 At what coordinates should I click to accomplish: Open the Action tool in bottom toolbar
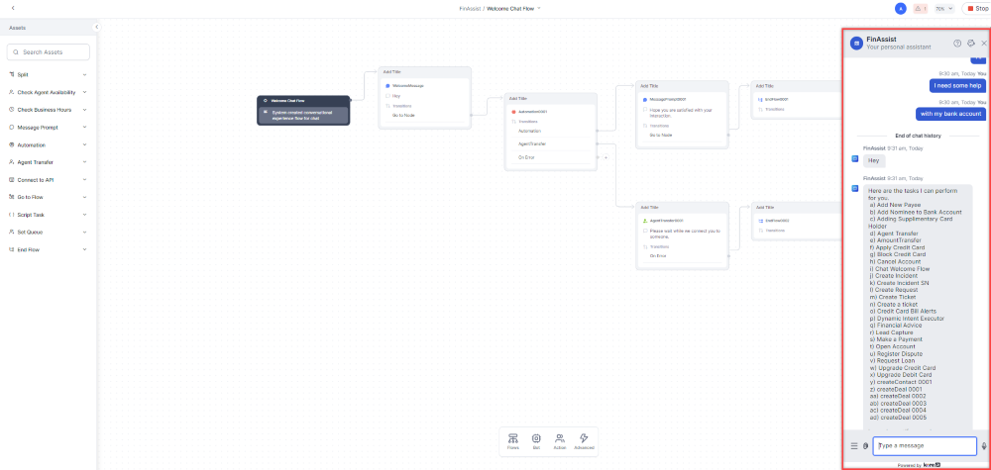coord(560,440)
